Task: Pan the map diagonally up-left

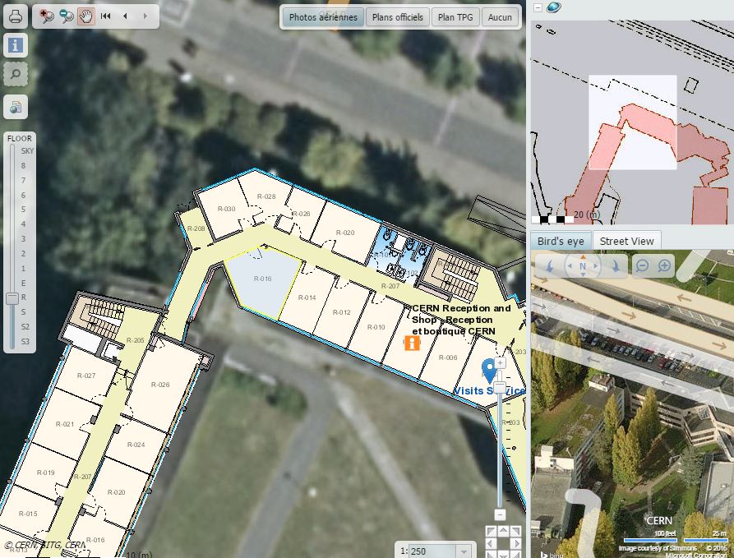Action: [x=491, y=531]
